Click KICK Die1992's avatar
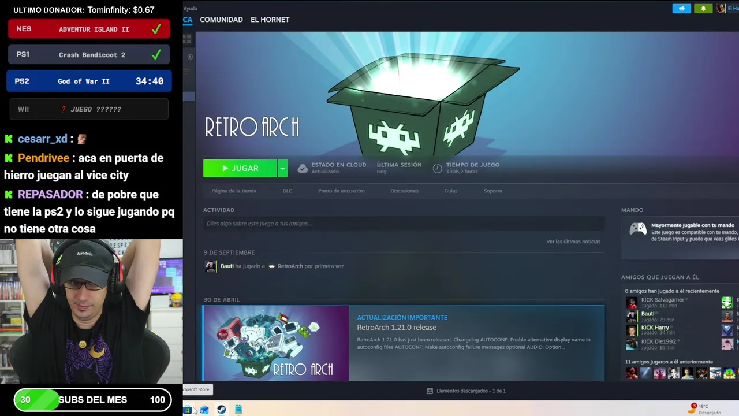 (632, 344)
